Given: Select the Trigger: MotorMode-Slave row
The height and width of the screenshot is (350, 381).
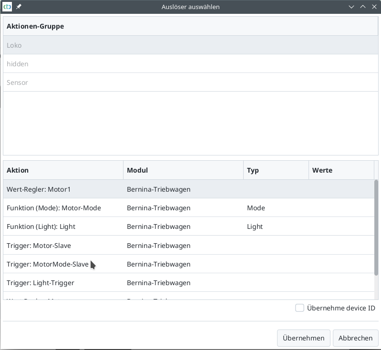Looking at the screenshot, I should pyautogui.click(x=48, y=264).
